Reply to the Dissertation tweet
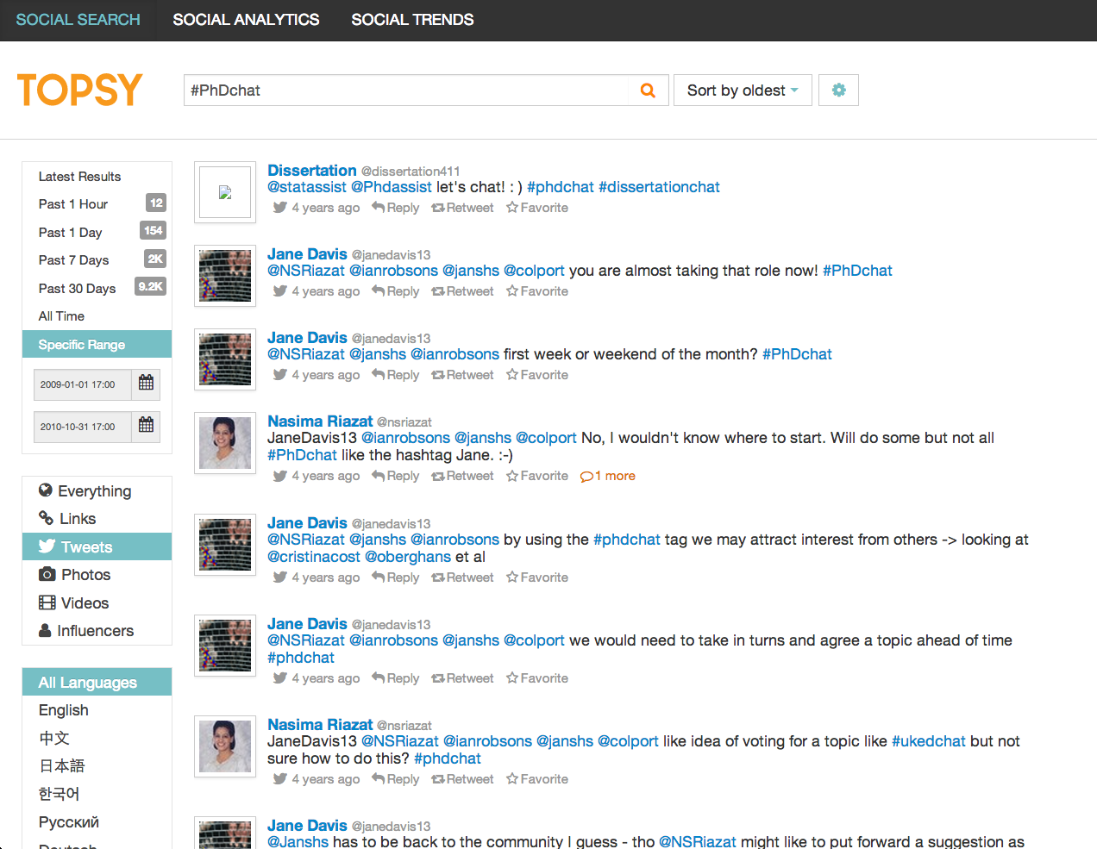 (396, 208)
